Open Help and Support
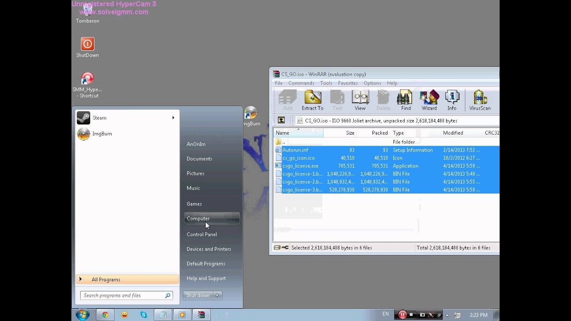 tap(206, 279)
